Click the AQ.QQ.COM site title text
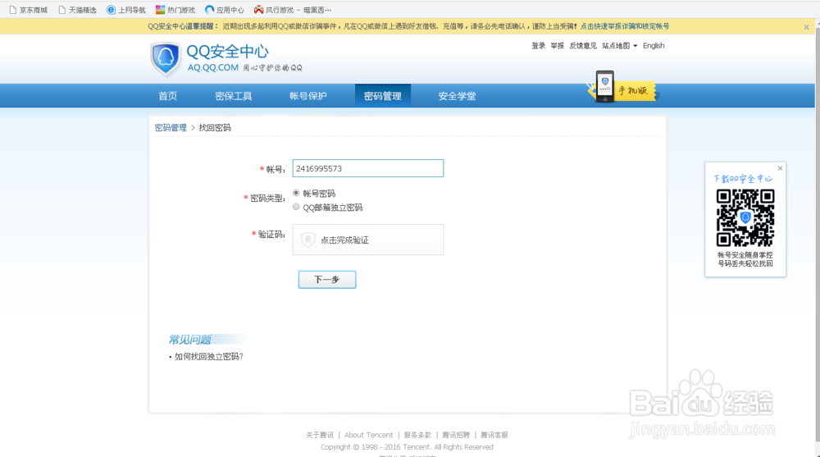 pyautogui.click(x=213, y=67)
